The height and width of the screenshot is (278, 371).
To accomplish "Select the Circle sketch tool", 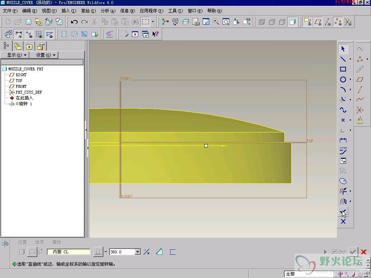I will 343,79.
